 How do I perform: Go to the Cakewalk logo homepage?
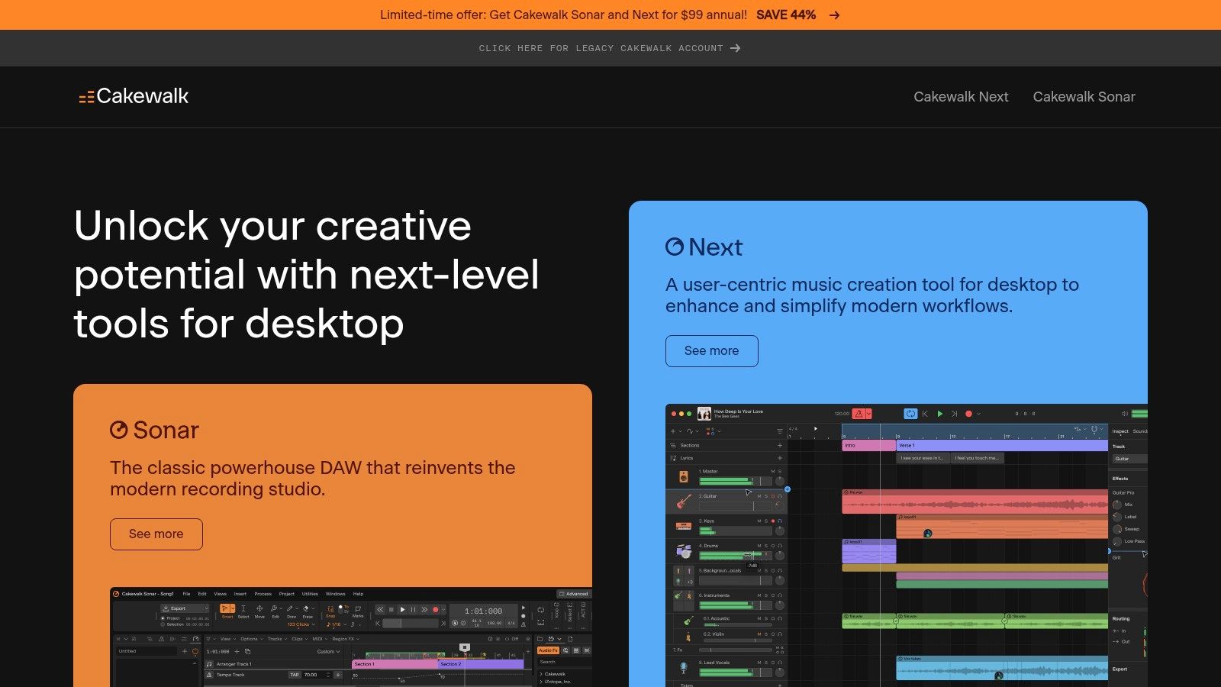coord(134,96)
